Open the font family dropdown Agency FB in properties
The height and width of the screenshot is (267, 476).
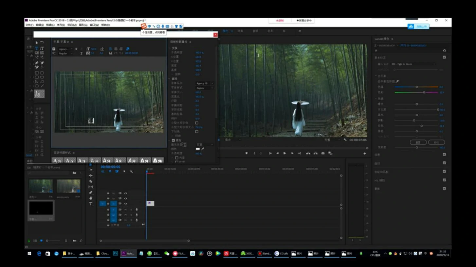pos(205,83)
